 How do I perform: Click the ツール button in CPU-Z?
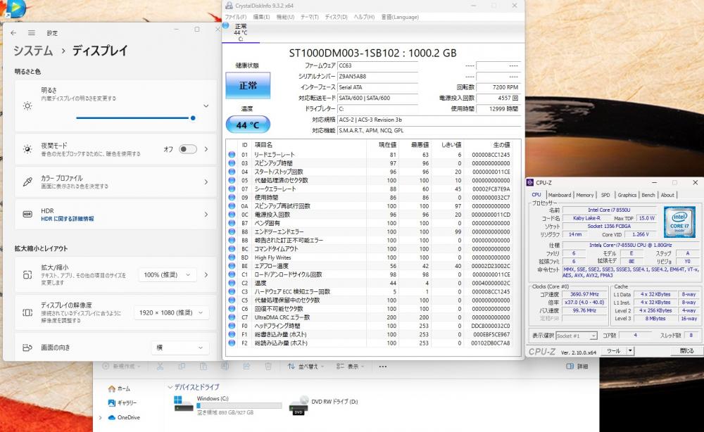(614, 351)
